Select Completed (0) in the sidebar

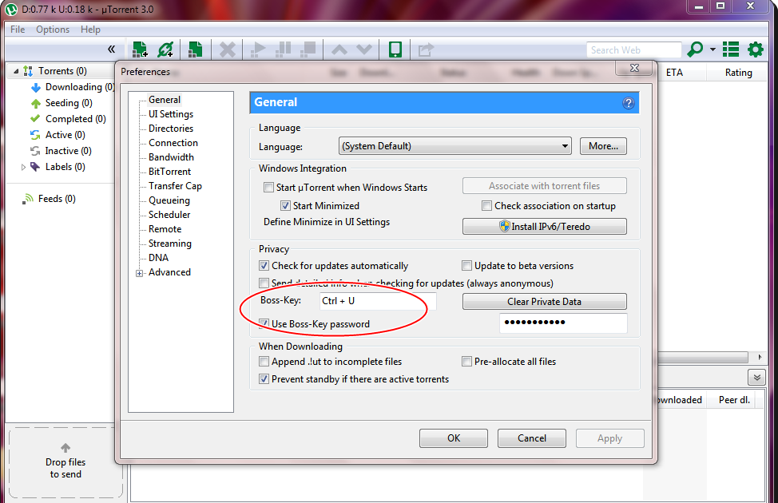point(68,119)
